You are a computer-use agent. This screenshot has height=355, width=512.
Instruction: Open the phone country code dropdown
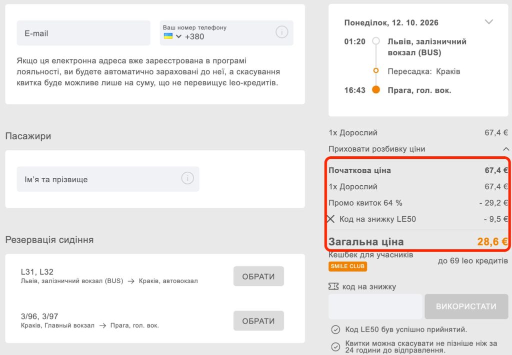[178, 36]
